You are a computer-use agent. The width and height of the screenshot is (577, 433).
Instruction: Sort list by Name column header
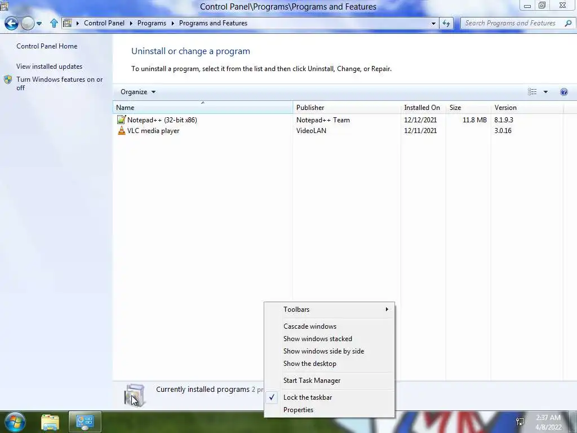(203, 108)
